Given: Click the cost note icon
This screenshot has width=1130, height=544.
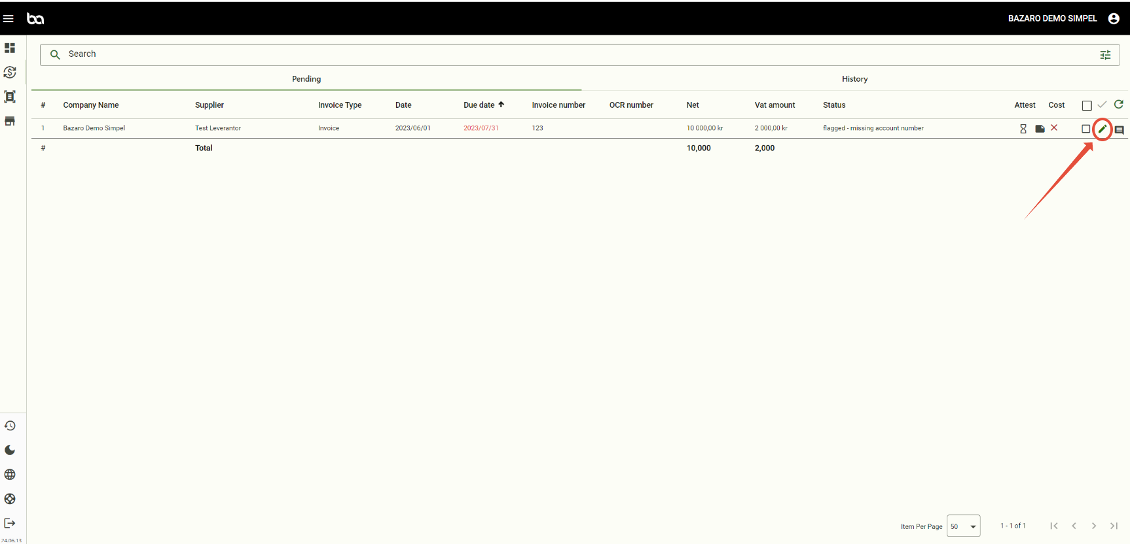Looking at the screenshot, I should pos(1040,129).
